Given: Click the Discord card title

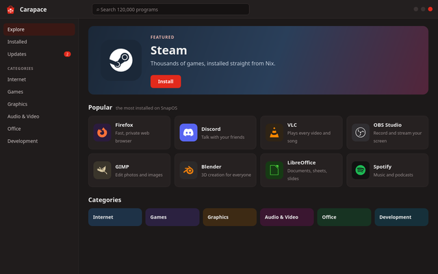Looking at the screenshot, I should tap(211, 129).
